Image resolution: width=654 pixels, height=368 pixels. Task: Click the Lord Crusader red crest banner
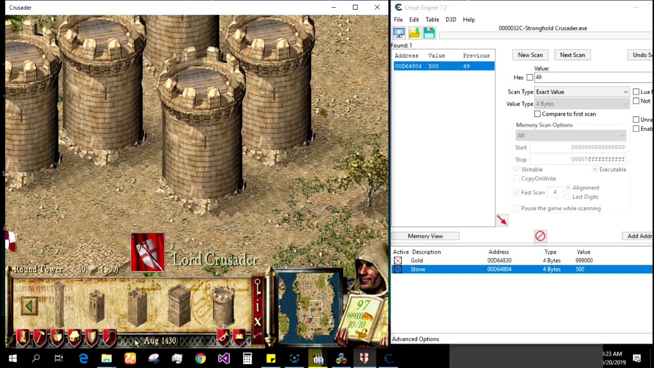click(148, 251)
